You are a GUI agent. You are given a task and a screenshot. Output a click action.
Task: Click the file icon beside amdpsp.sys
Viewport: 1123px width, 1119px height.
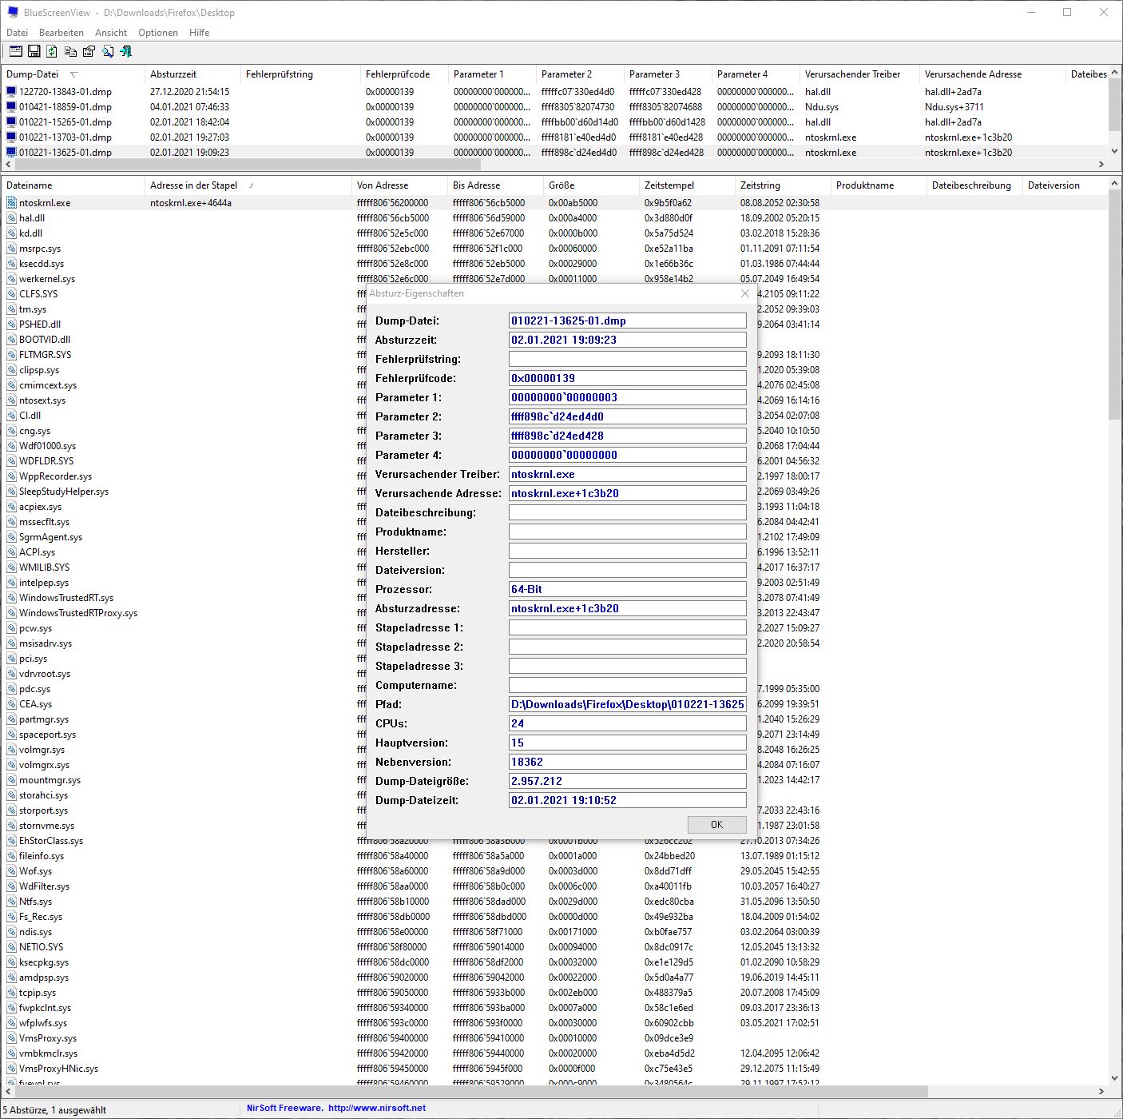(x=11, y=977)
